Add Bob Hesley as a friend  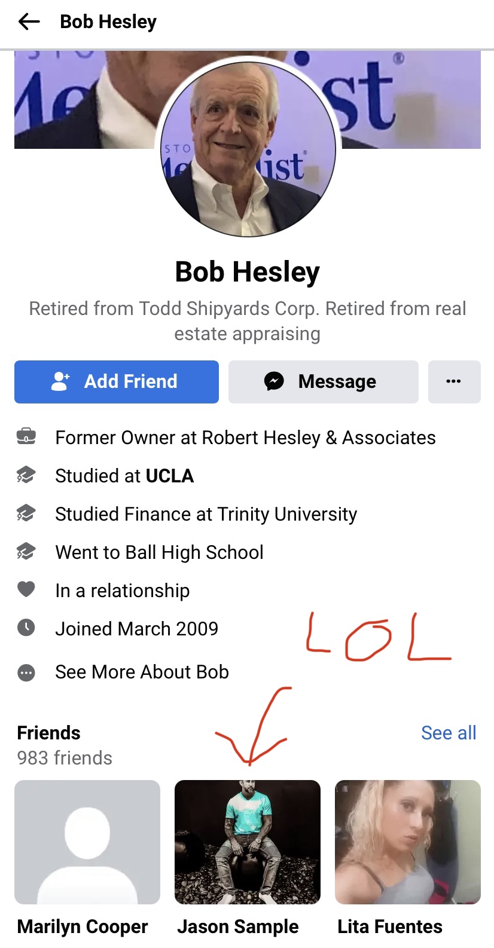pyautogui.click(x=117, y=381)
